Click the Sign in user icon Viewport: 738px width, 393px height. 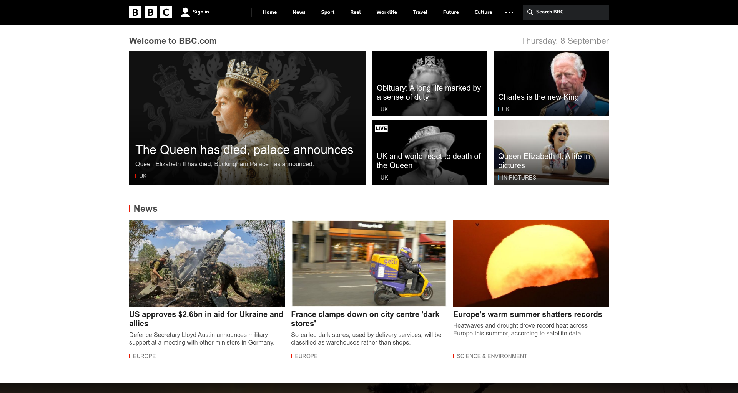click(185, 12)
